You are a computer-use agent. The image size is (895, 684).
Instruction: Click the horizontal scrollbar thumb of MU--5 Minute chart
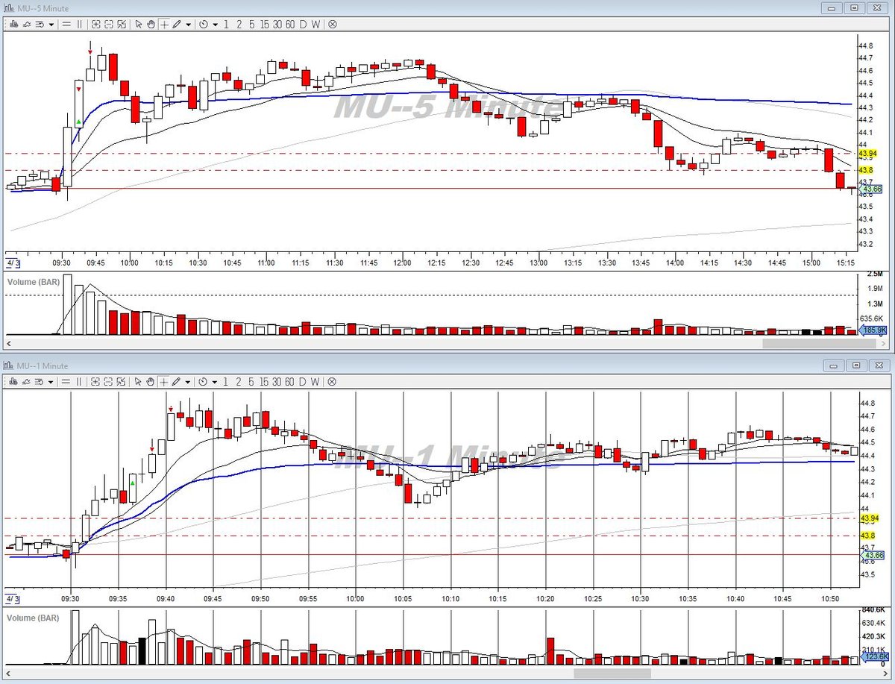[x=819, y=344]
